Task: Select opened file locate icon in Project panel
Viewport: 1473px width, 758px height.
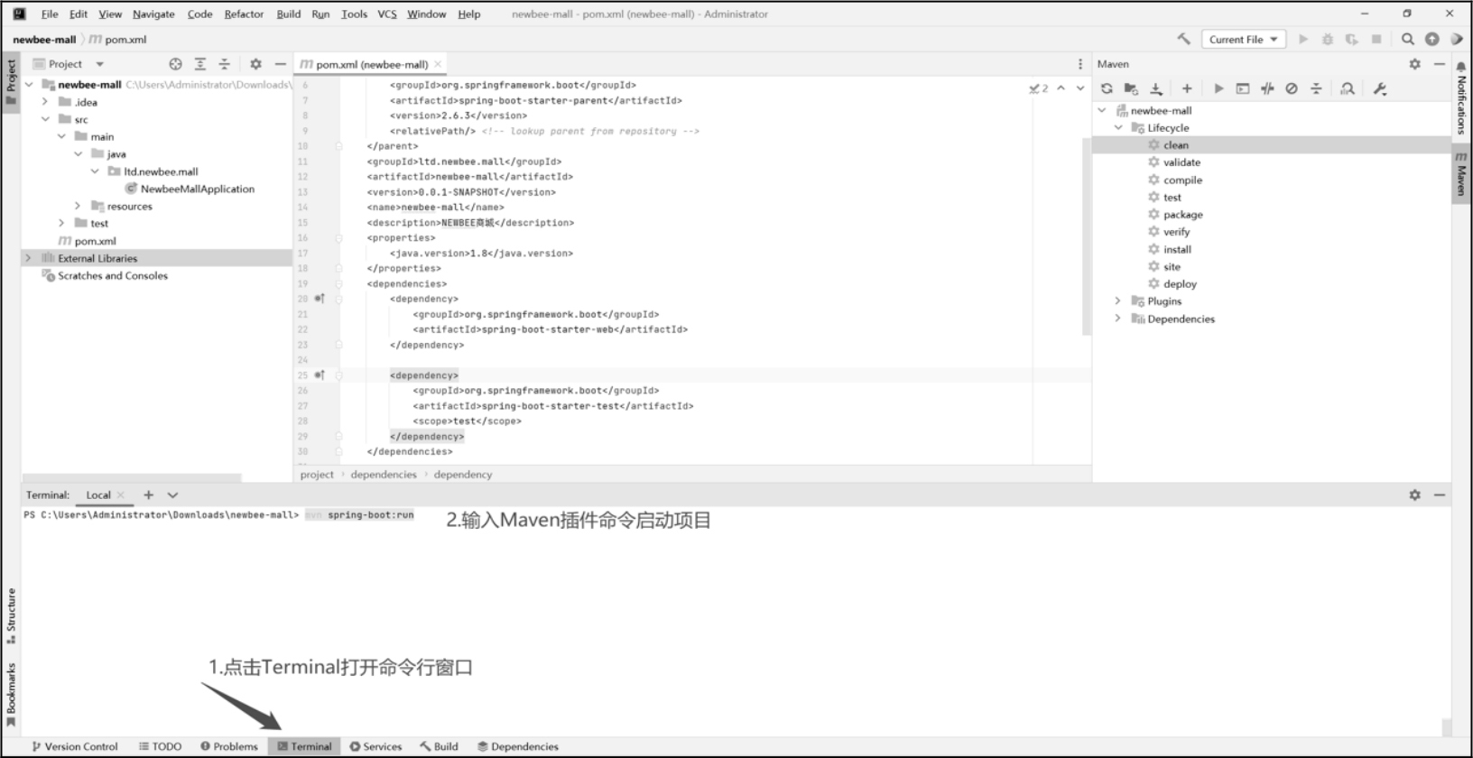Action: (x=176, y=64)
